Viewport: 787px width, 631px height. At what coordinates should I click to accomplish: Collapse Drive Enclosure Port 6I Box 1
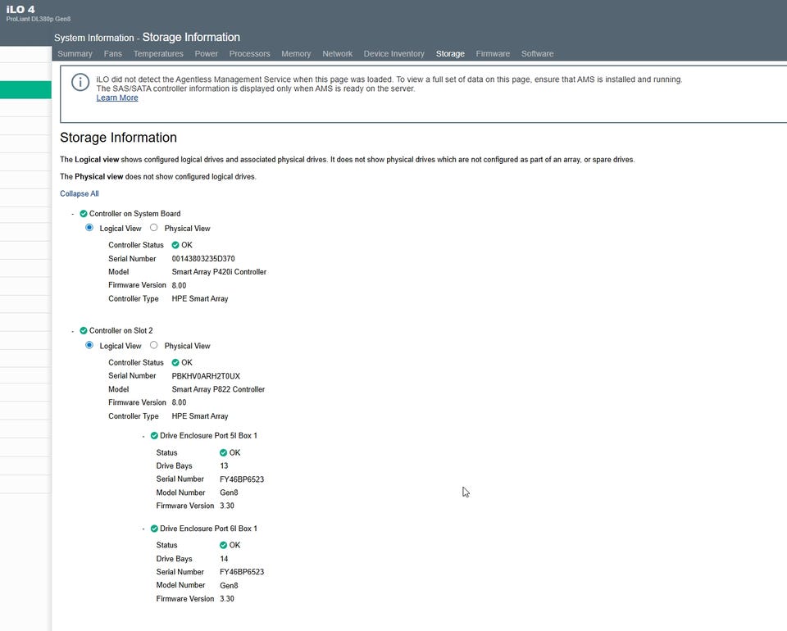(x=143, y=529)
